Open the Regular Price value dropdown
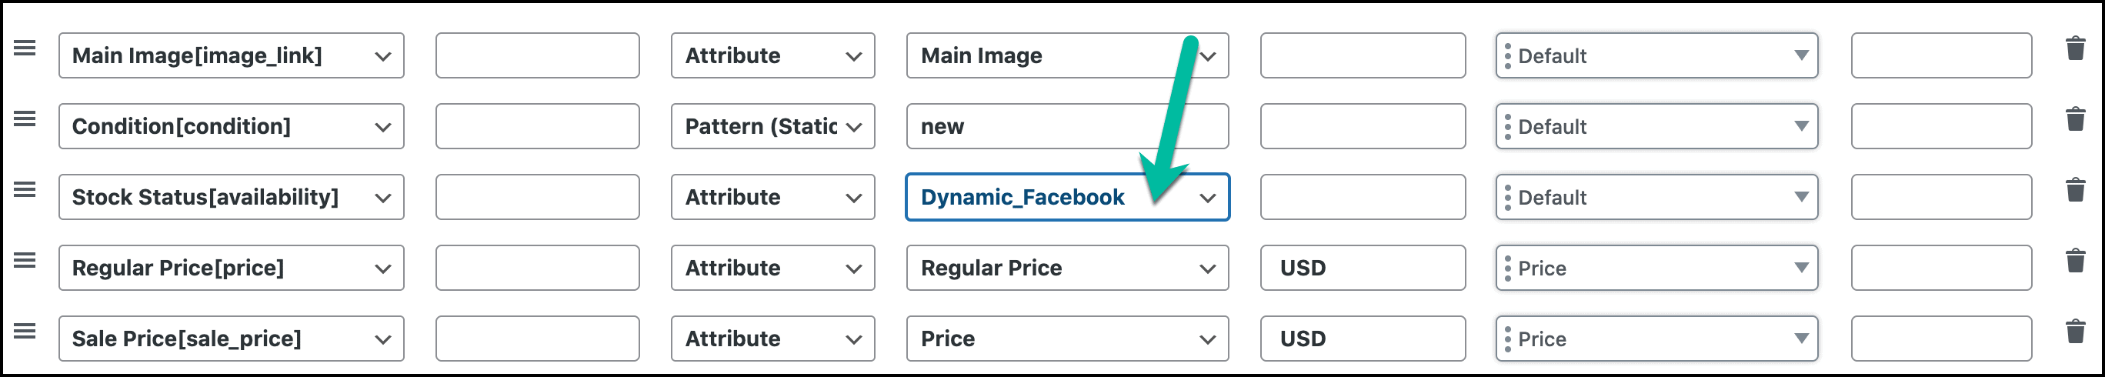 coord(1067,268)
